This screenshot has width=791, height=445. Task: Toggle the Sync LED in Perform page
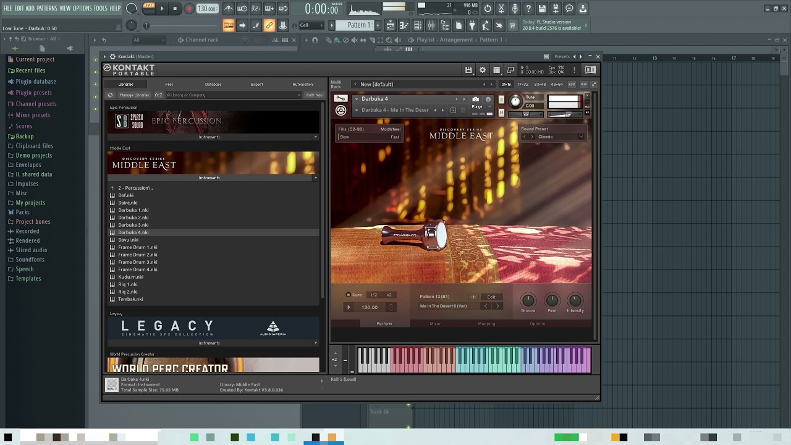(x=348, y=295)
